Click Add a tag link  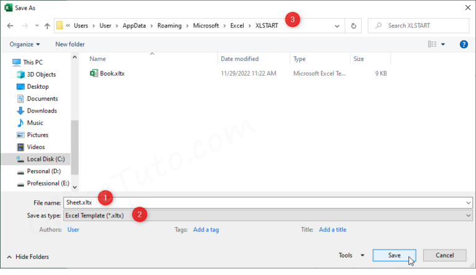[x=206, y=230]
